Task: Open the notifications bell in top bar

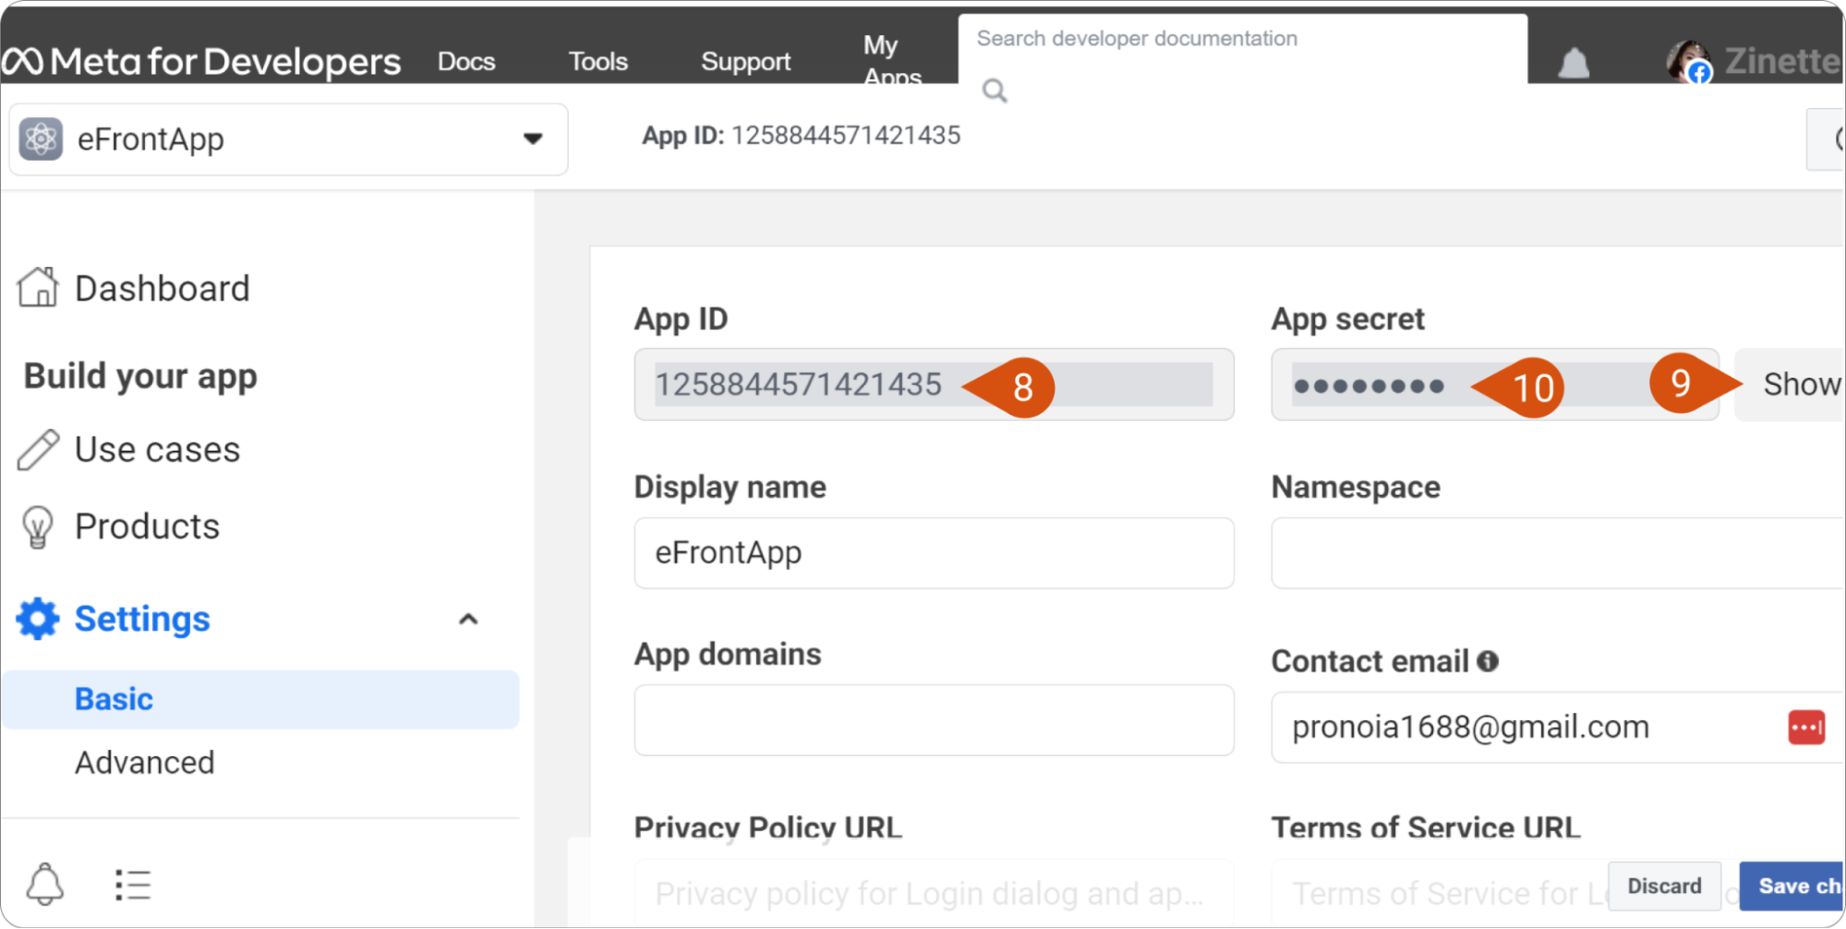Action: [1574, 63]
